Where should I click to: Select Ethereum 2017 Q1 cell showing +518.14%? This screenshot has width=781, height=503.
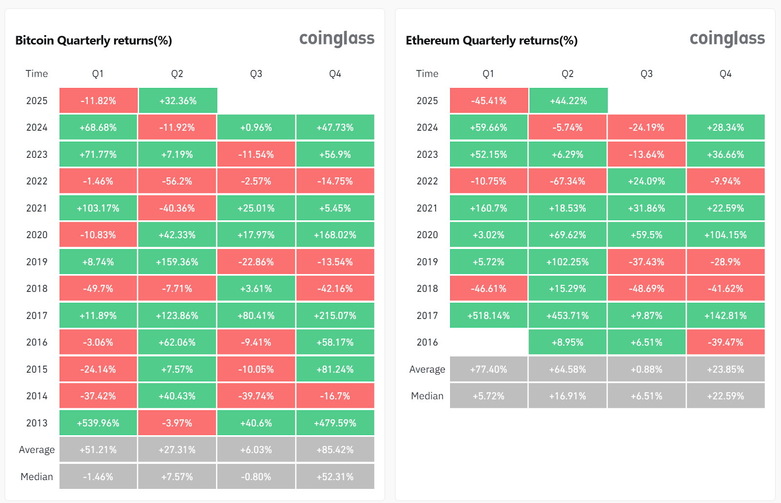coord(489,315)
